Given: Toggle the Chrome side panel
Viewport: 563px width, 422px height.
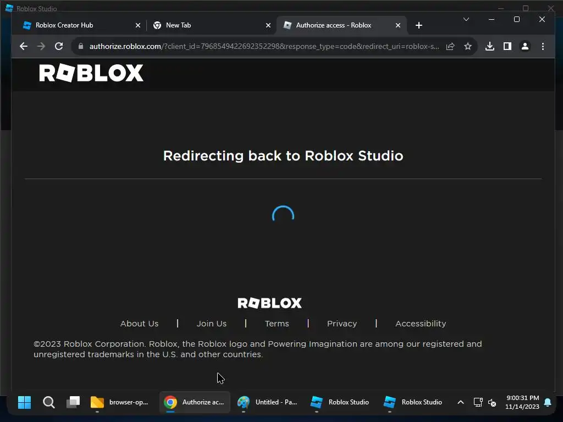Looking at the screenshot, I should (x=507, y=46).
